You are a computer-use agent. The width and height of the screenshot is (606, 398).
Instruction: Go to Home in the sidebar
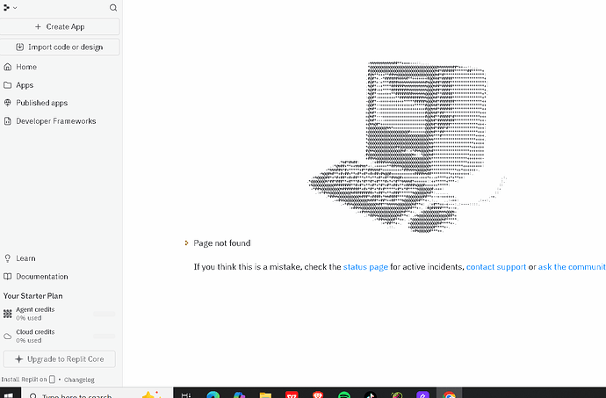[60, 67]
